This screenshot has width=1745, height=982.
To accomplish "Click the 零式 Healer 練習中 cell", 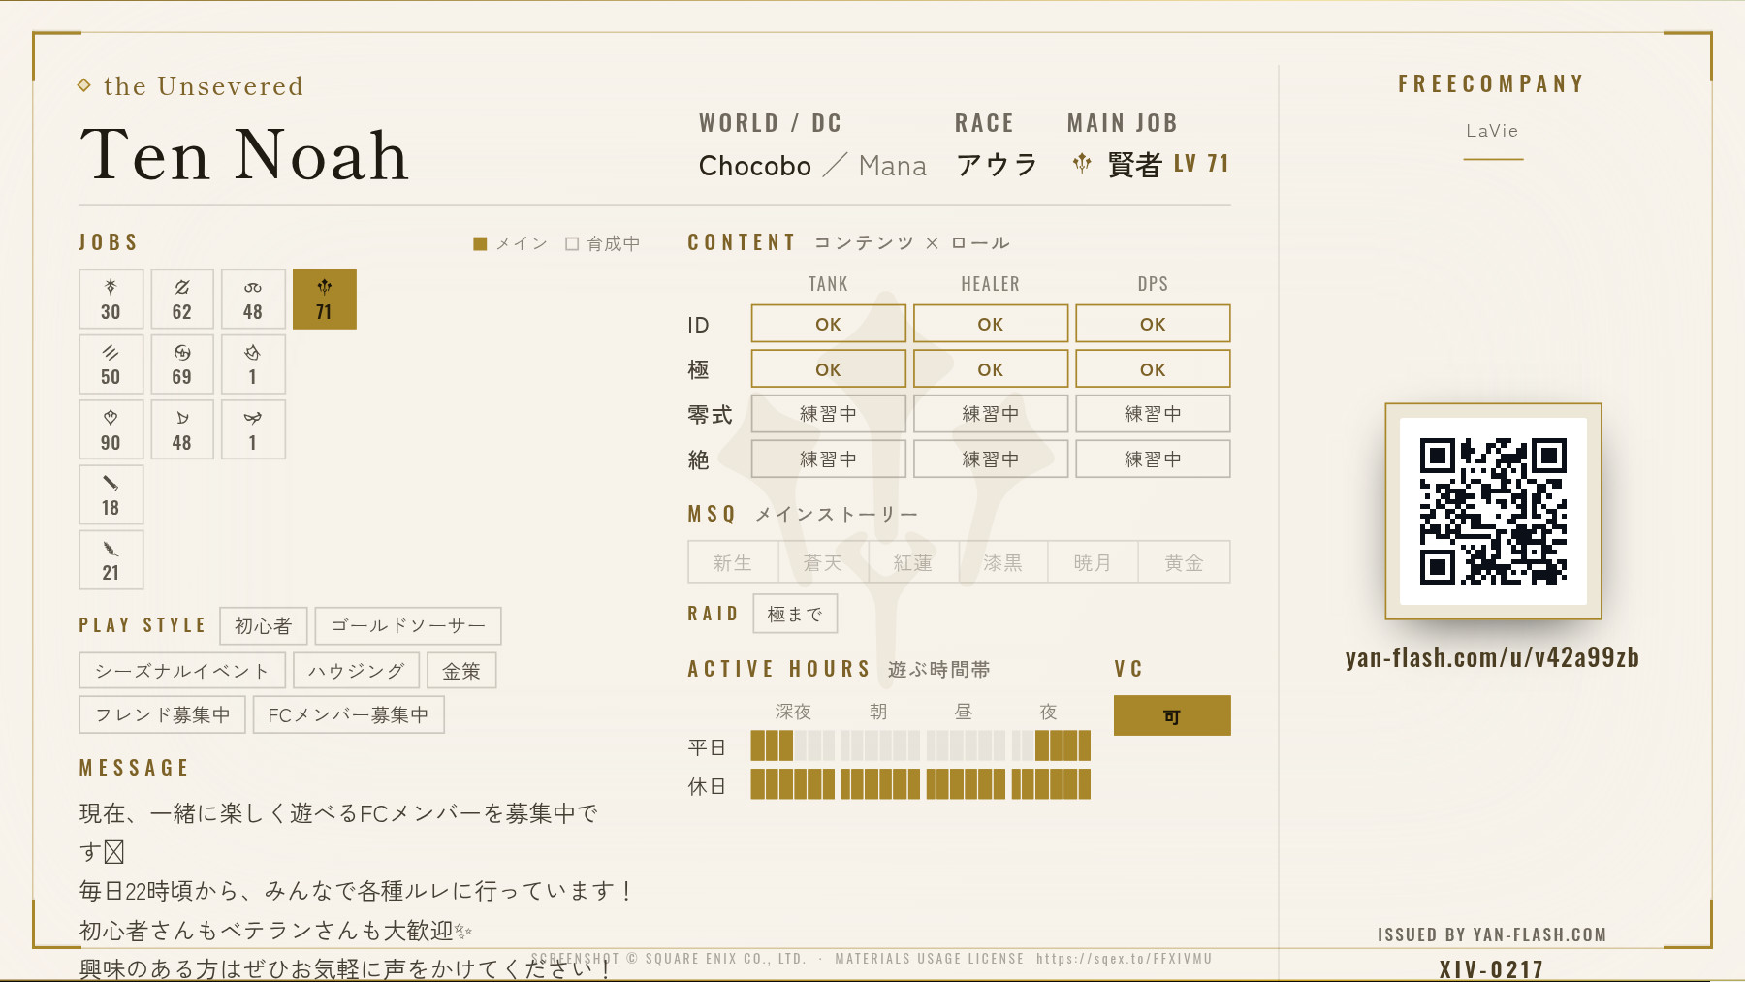I will (x=991, y=414).
